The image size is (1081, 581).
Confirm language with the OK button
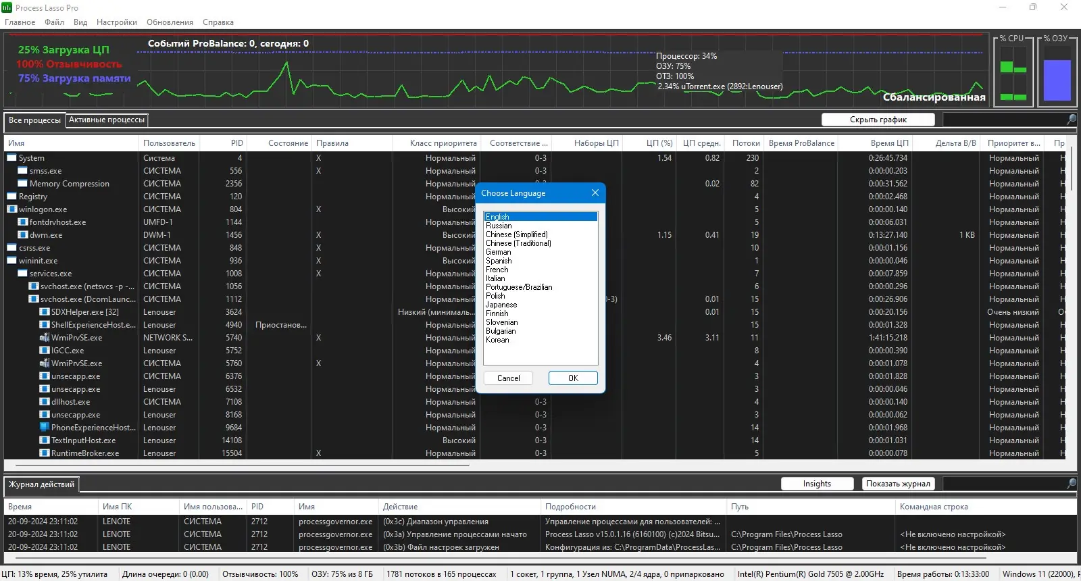[573, 378]
